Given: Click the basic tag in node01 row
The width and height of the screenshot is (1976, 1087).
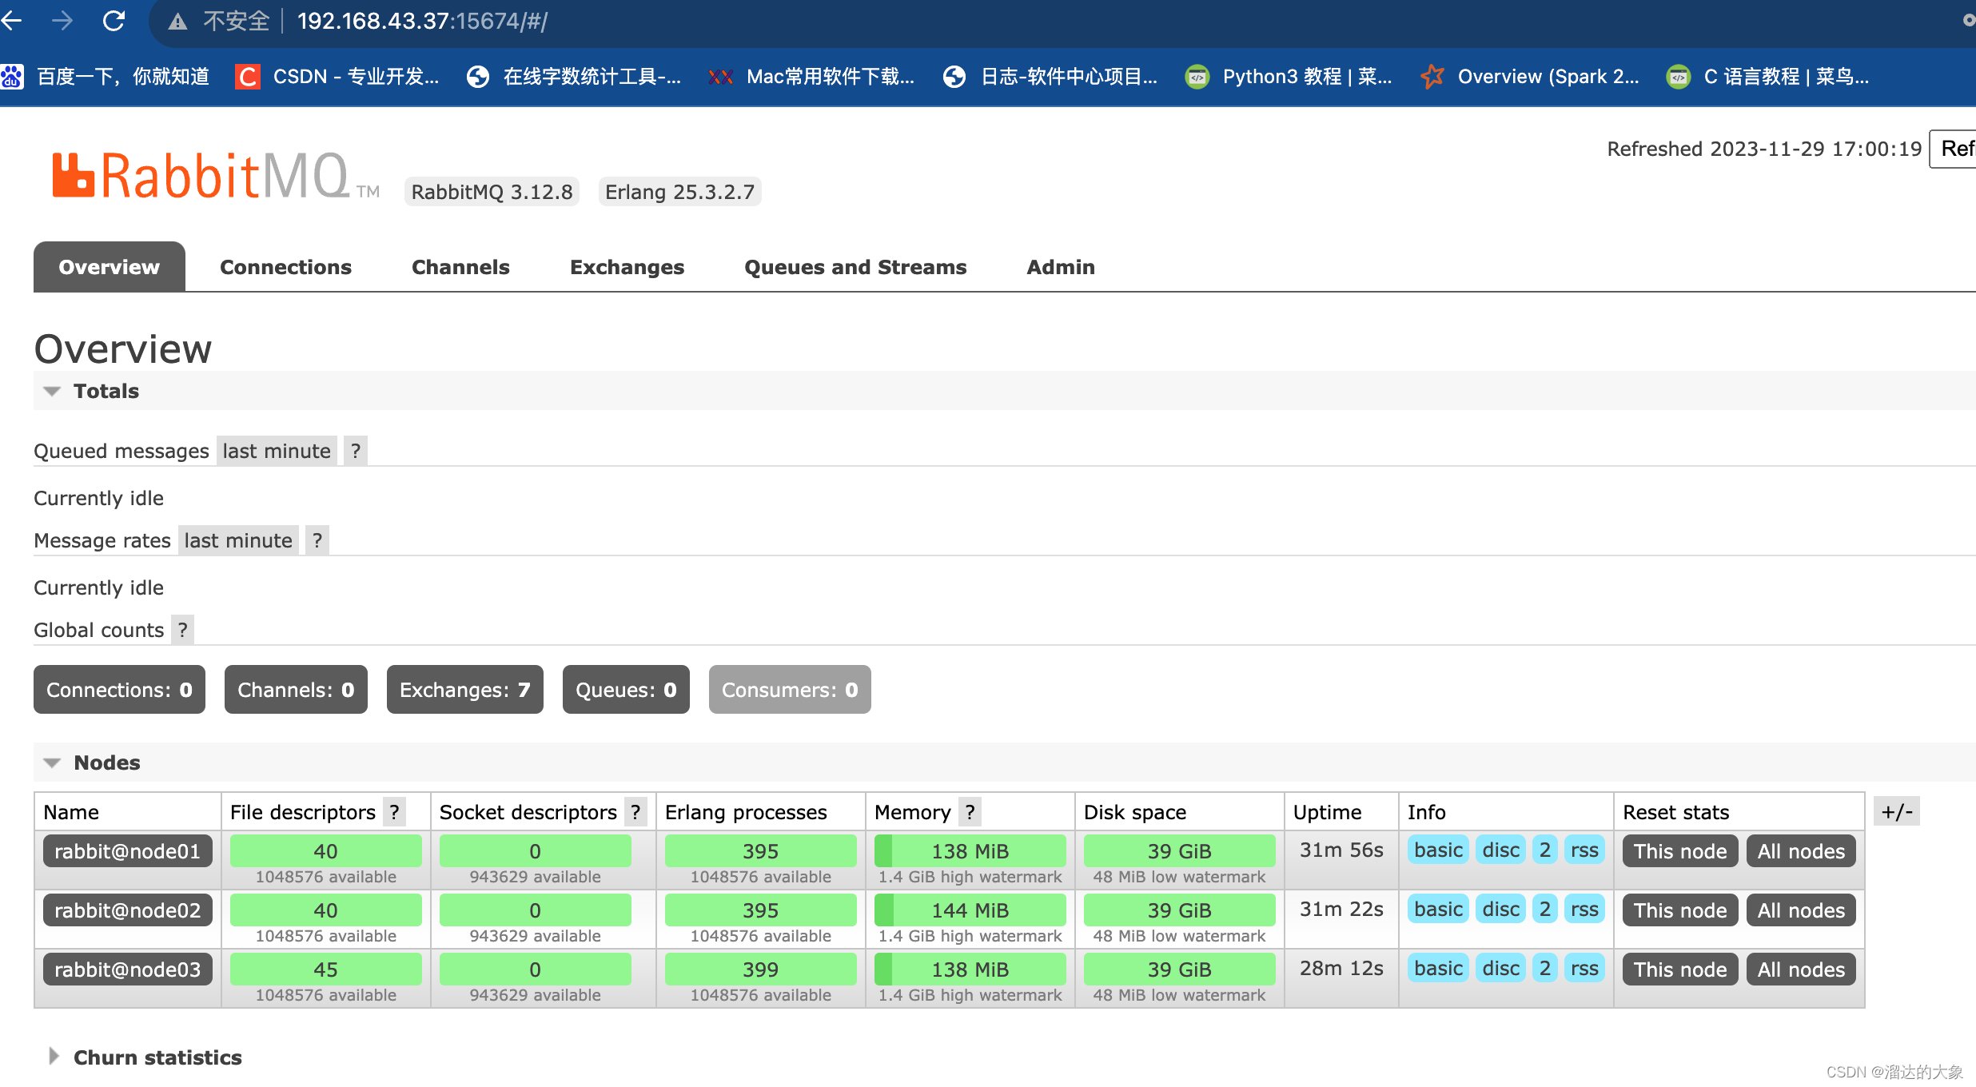Looking at the screenshot, I should click(1438, 850).
